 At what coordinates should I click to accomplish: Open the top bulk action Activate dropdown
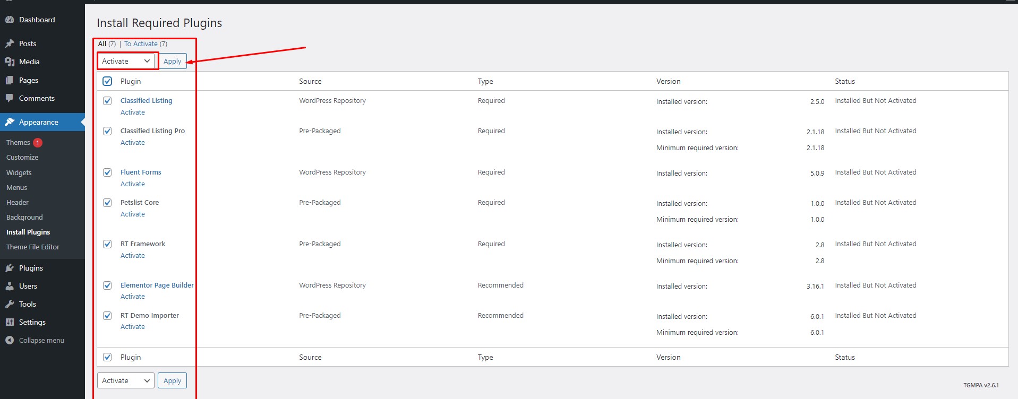point(126,61)
